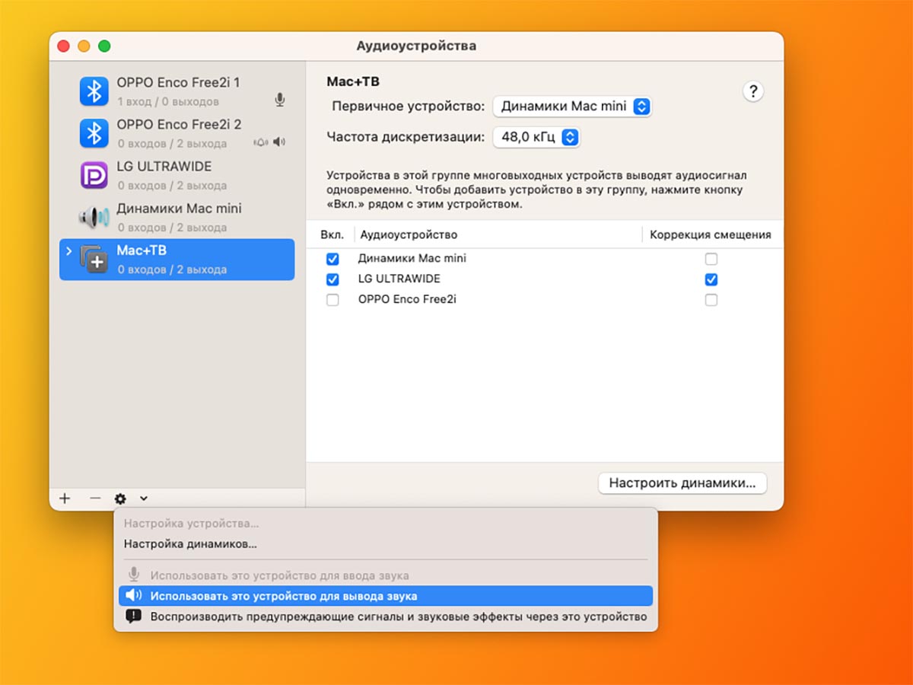Select Использовать это устройство для вывода звука
The height and width of the screenshot is (685, 913).
(386, 596)
